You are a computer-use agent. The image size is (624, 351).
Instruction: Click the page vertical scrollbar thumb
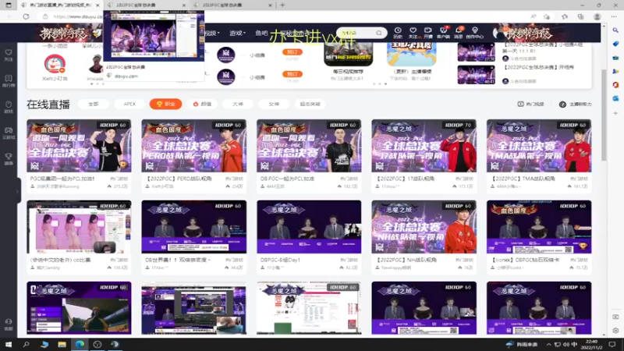604,115
